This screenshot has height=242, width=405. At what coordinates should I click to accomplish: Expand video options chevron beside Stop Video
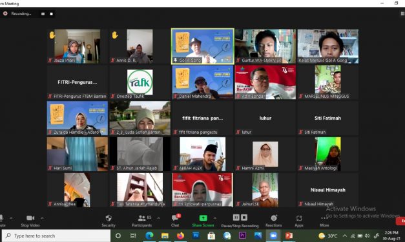point(42,218)
